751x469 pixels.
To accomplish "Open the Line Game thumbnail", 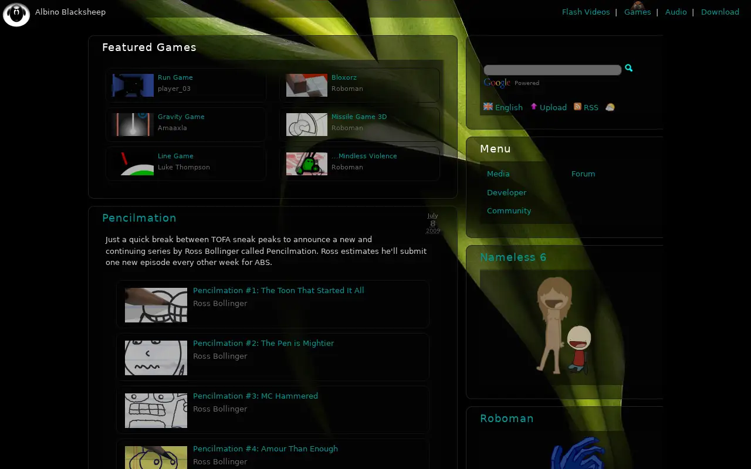I will click(x=133, y=164).
